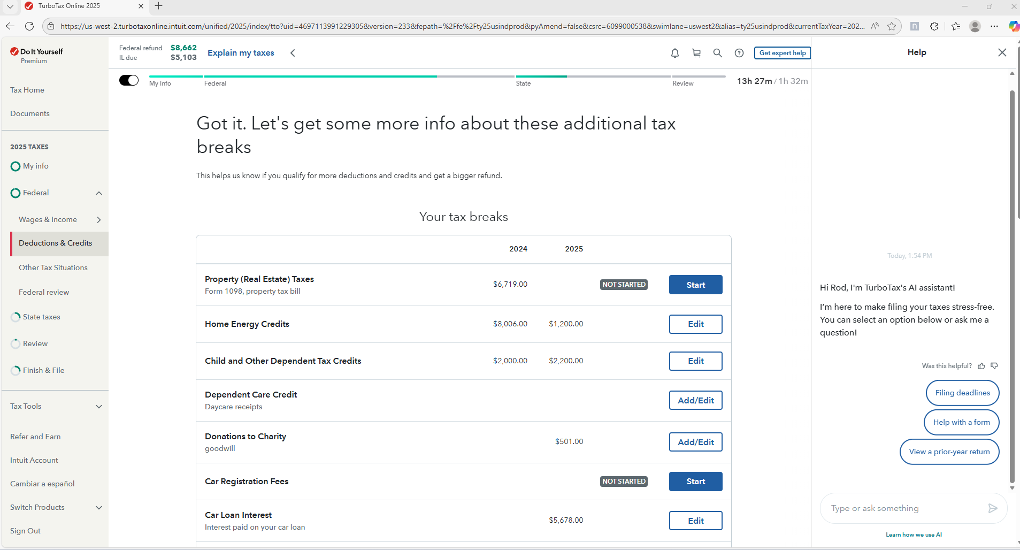Close the Help panel
The height and width of the screenshot is (550, 1020).
(x=1002, y=52)
